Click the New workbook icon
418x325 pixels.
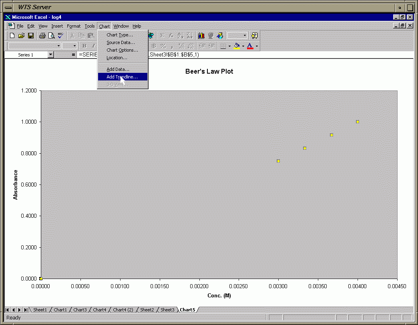click(12, 36)
